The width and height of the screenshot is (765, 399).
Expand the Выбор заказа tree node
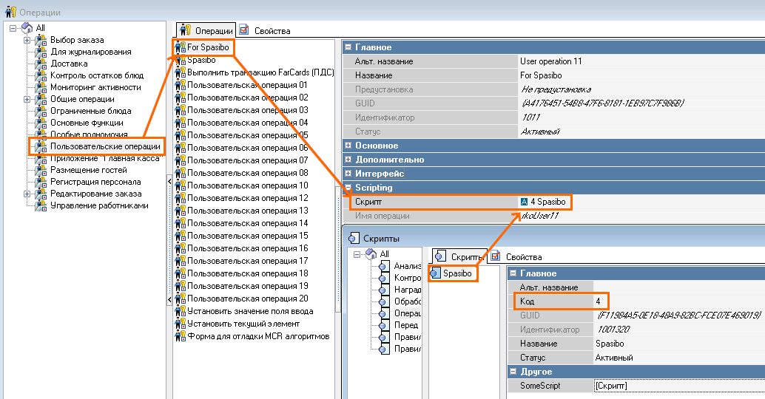tap(27, 40)
